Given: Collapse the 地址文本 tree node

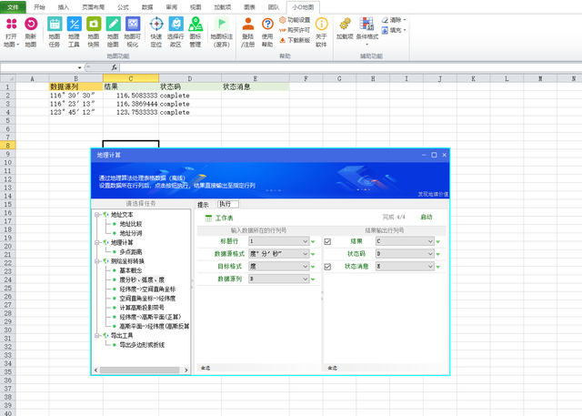Looking at the screenshot, I should pos(97,215).
